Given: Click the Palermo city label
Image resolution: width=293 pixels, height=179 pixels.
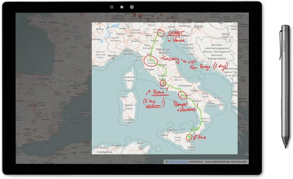Looking at the screenshot, I should pos(172,130).
